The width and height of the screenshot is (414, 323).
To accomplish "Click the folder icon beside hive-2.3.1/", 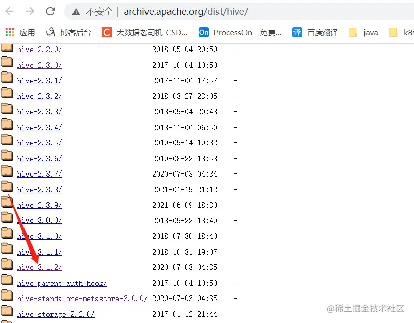I will [7, 78].
